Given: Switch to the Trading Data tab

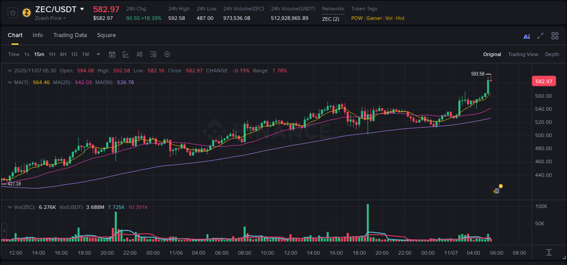Looking at the screenshot, I should pos(70,35).
